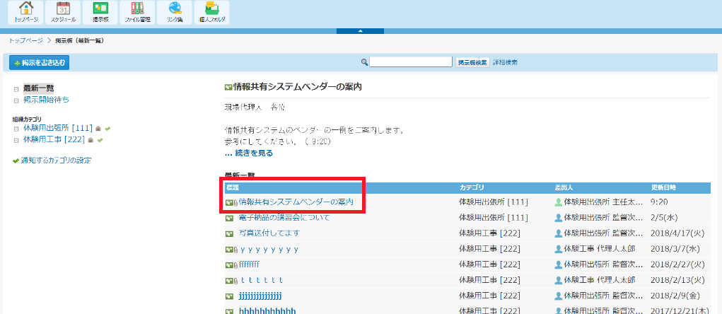Open the post titled y y y y y y y y
The width and height of the screenshot is (722, 314).
pos(269,249)
